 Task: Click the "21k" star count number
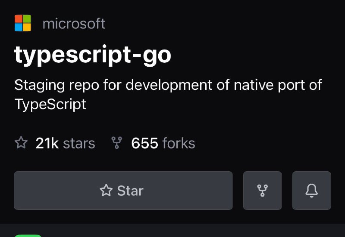47,143
